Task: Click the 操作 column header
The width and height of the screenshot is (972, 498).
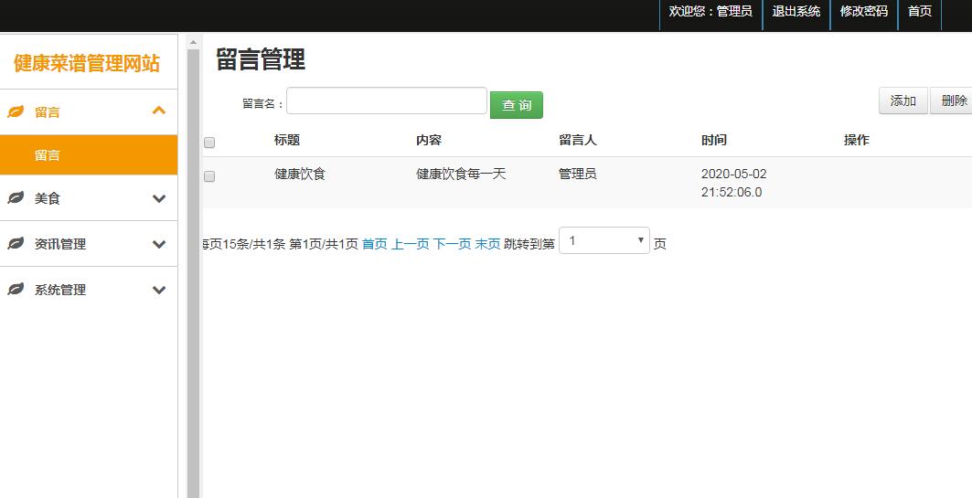Action: (x=857, y=140)
